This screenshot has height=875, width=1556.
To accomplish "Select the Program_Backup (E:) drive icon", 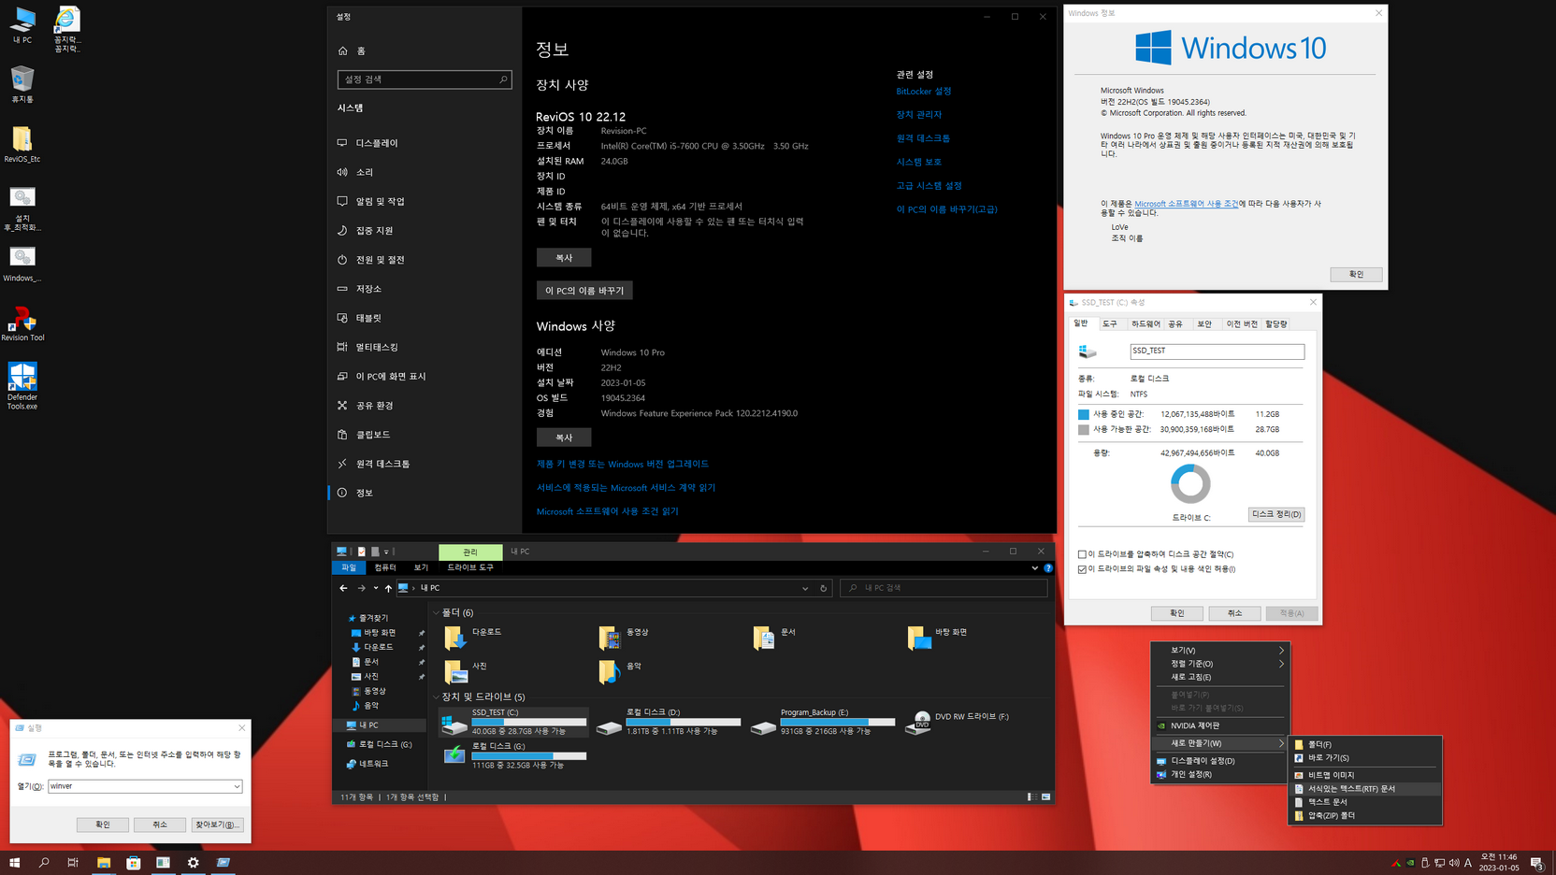I will click(763, 725).
